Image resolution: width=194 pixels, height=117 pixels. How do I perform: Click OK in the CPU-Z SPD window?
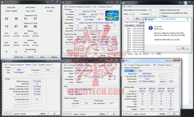174,114
